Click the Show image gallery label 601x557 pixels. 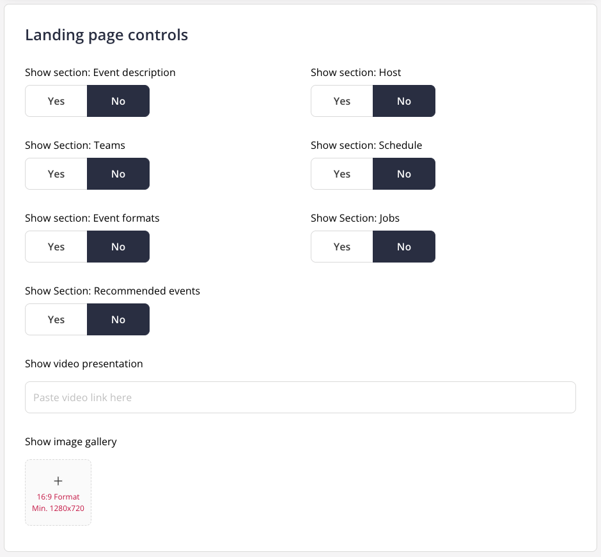click(x=71, y=442)
